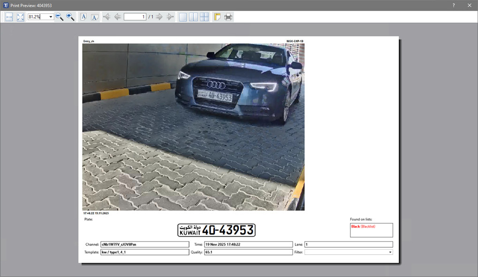Show overview of all pages
478x277 pixels.
[205, 17]
